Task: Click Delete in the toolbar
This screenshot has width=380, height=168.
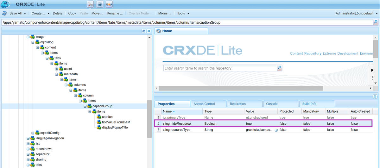Action: [58, 13]
